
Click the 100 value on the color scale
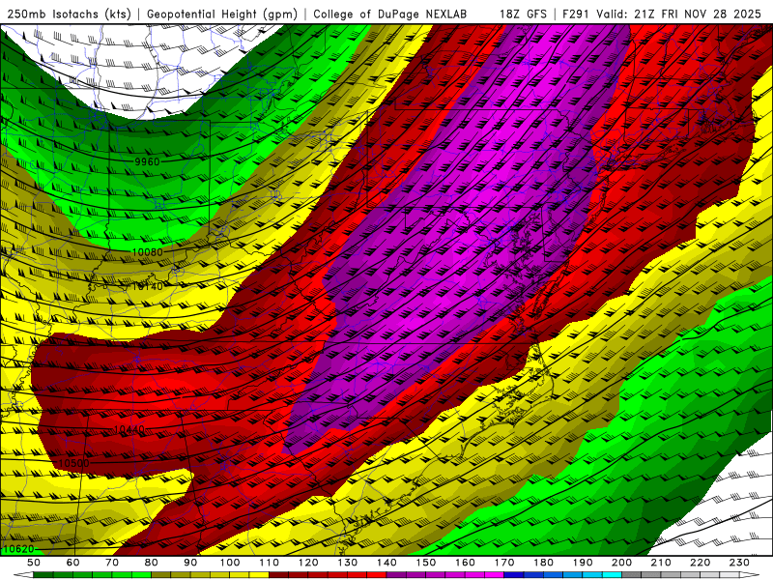coord(230,563)
